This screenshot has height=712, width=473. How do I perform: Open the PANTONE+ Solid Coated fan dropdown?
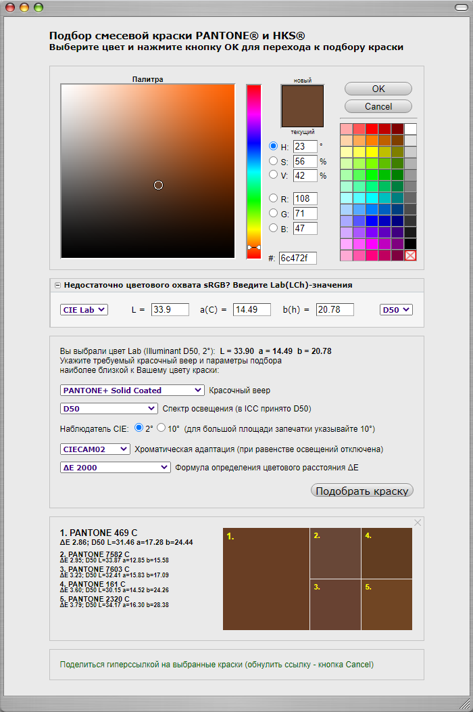click(132, 390)
